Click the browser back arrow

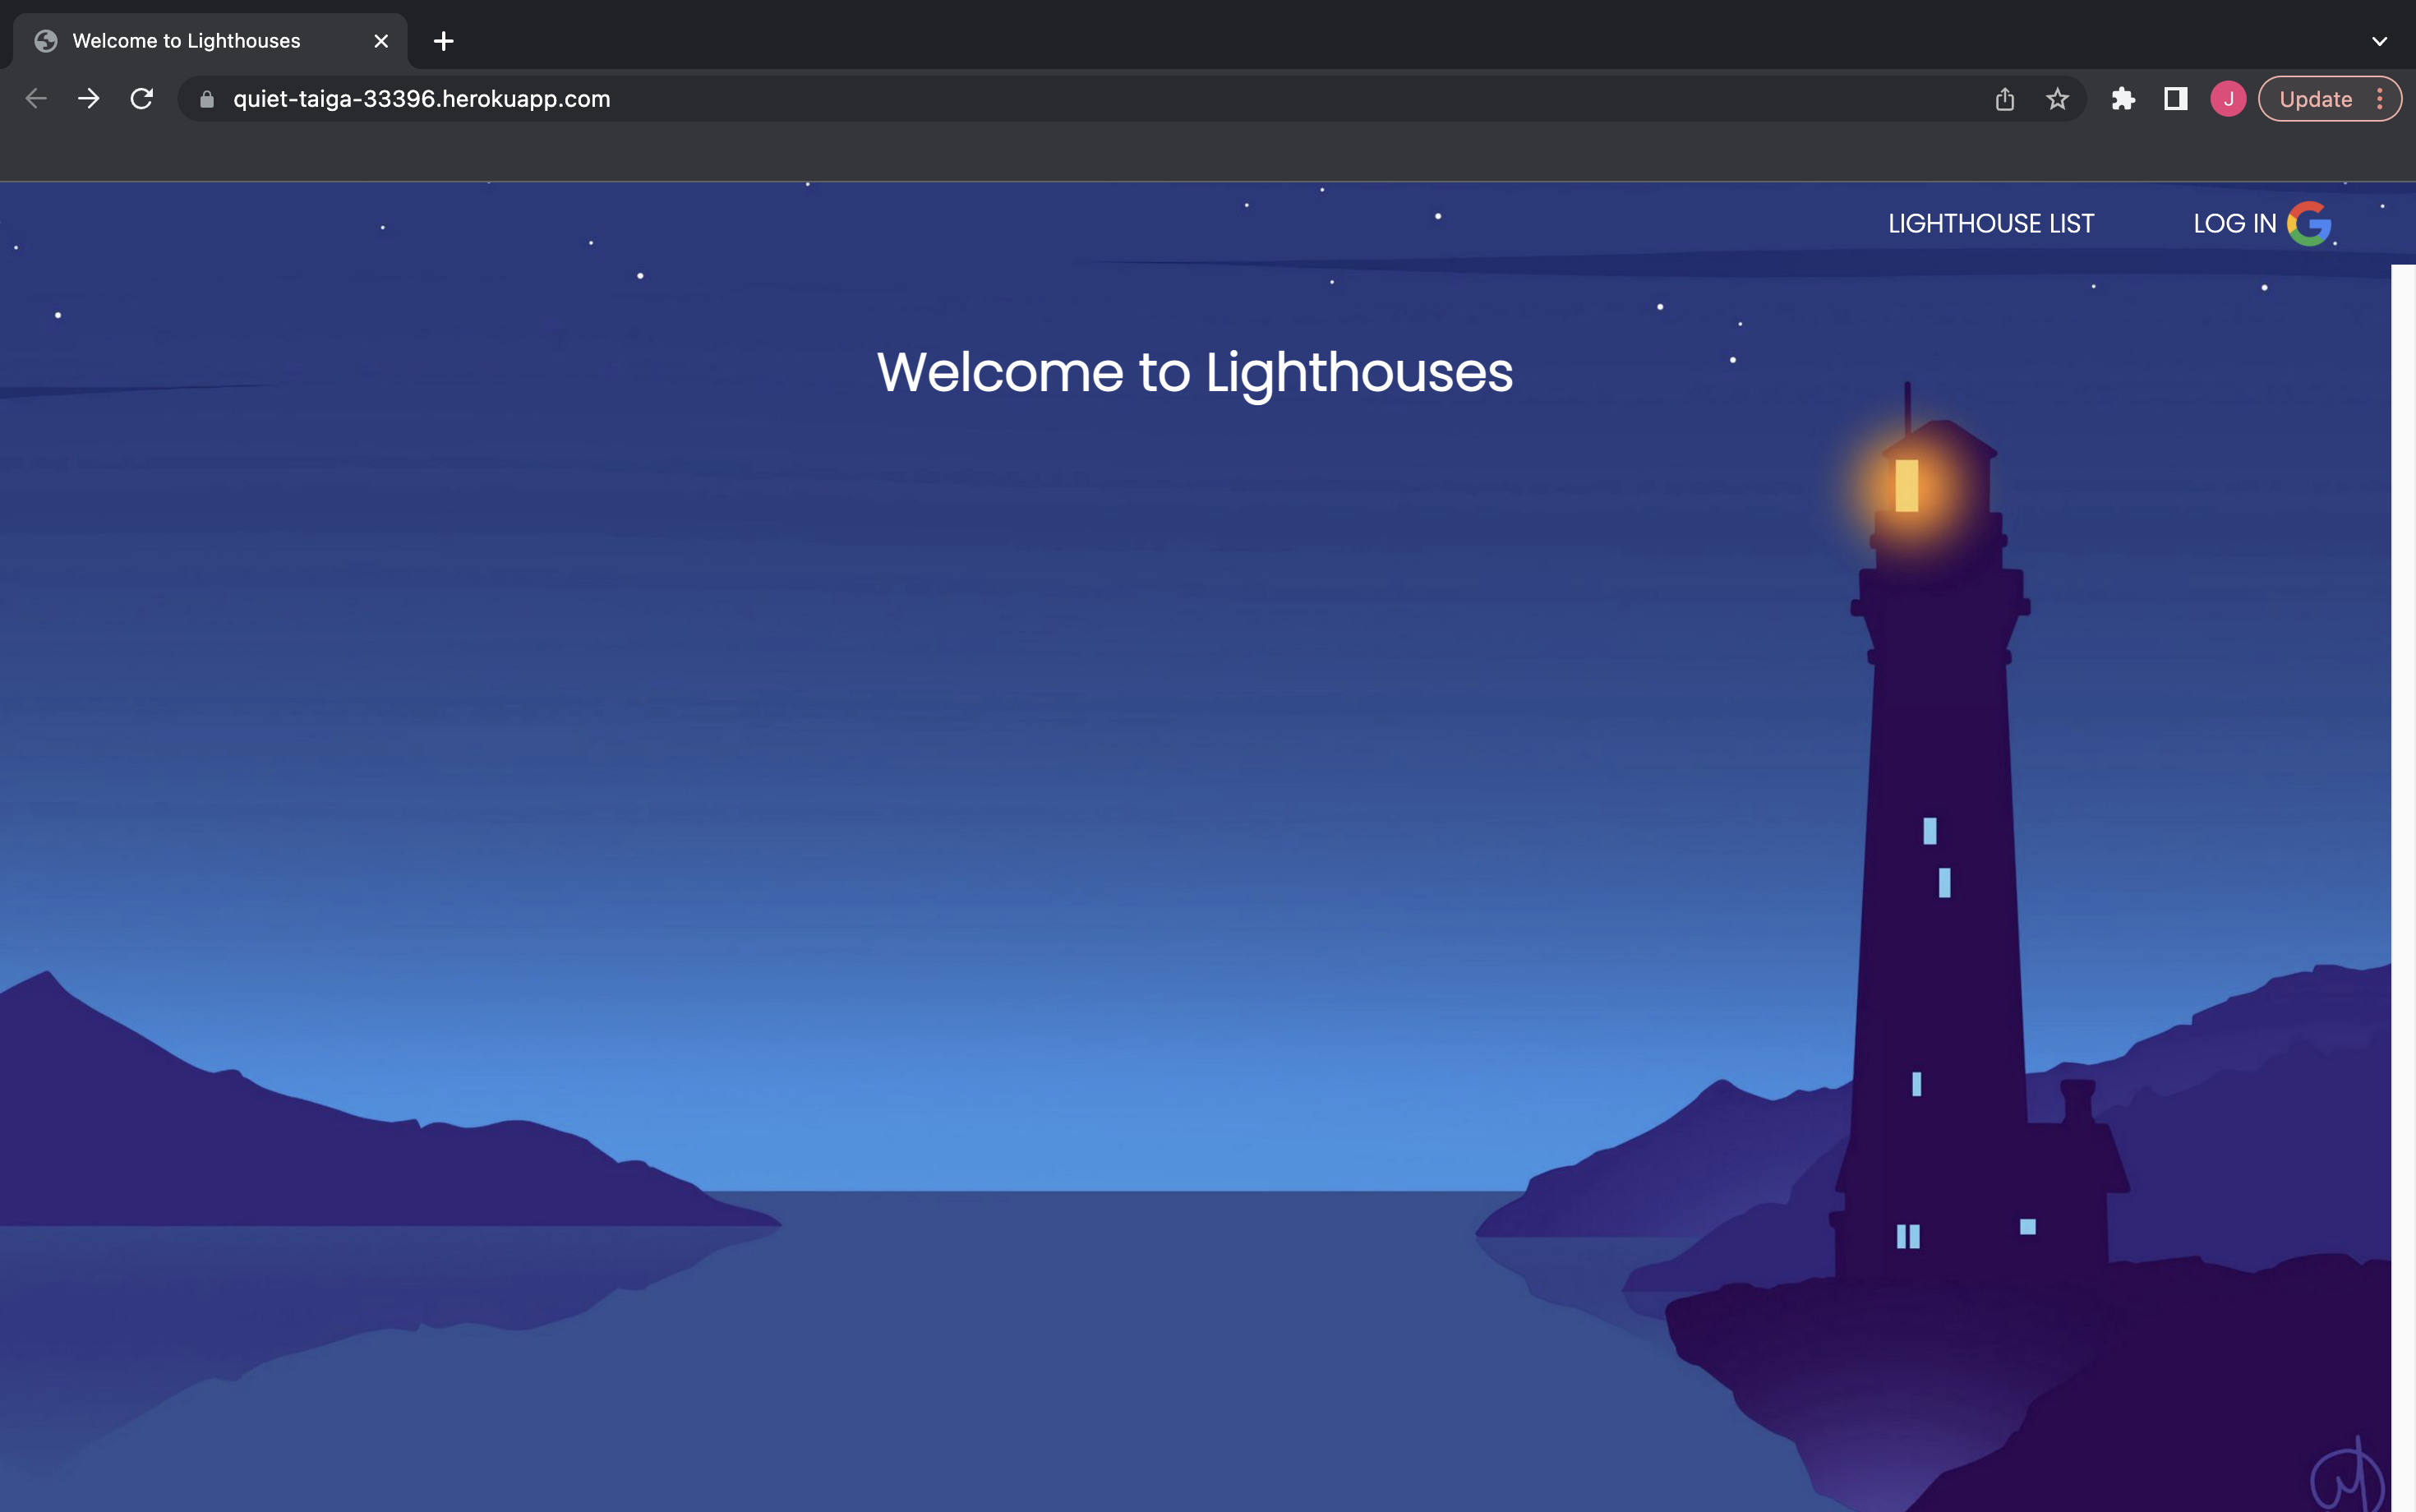36,99
